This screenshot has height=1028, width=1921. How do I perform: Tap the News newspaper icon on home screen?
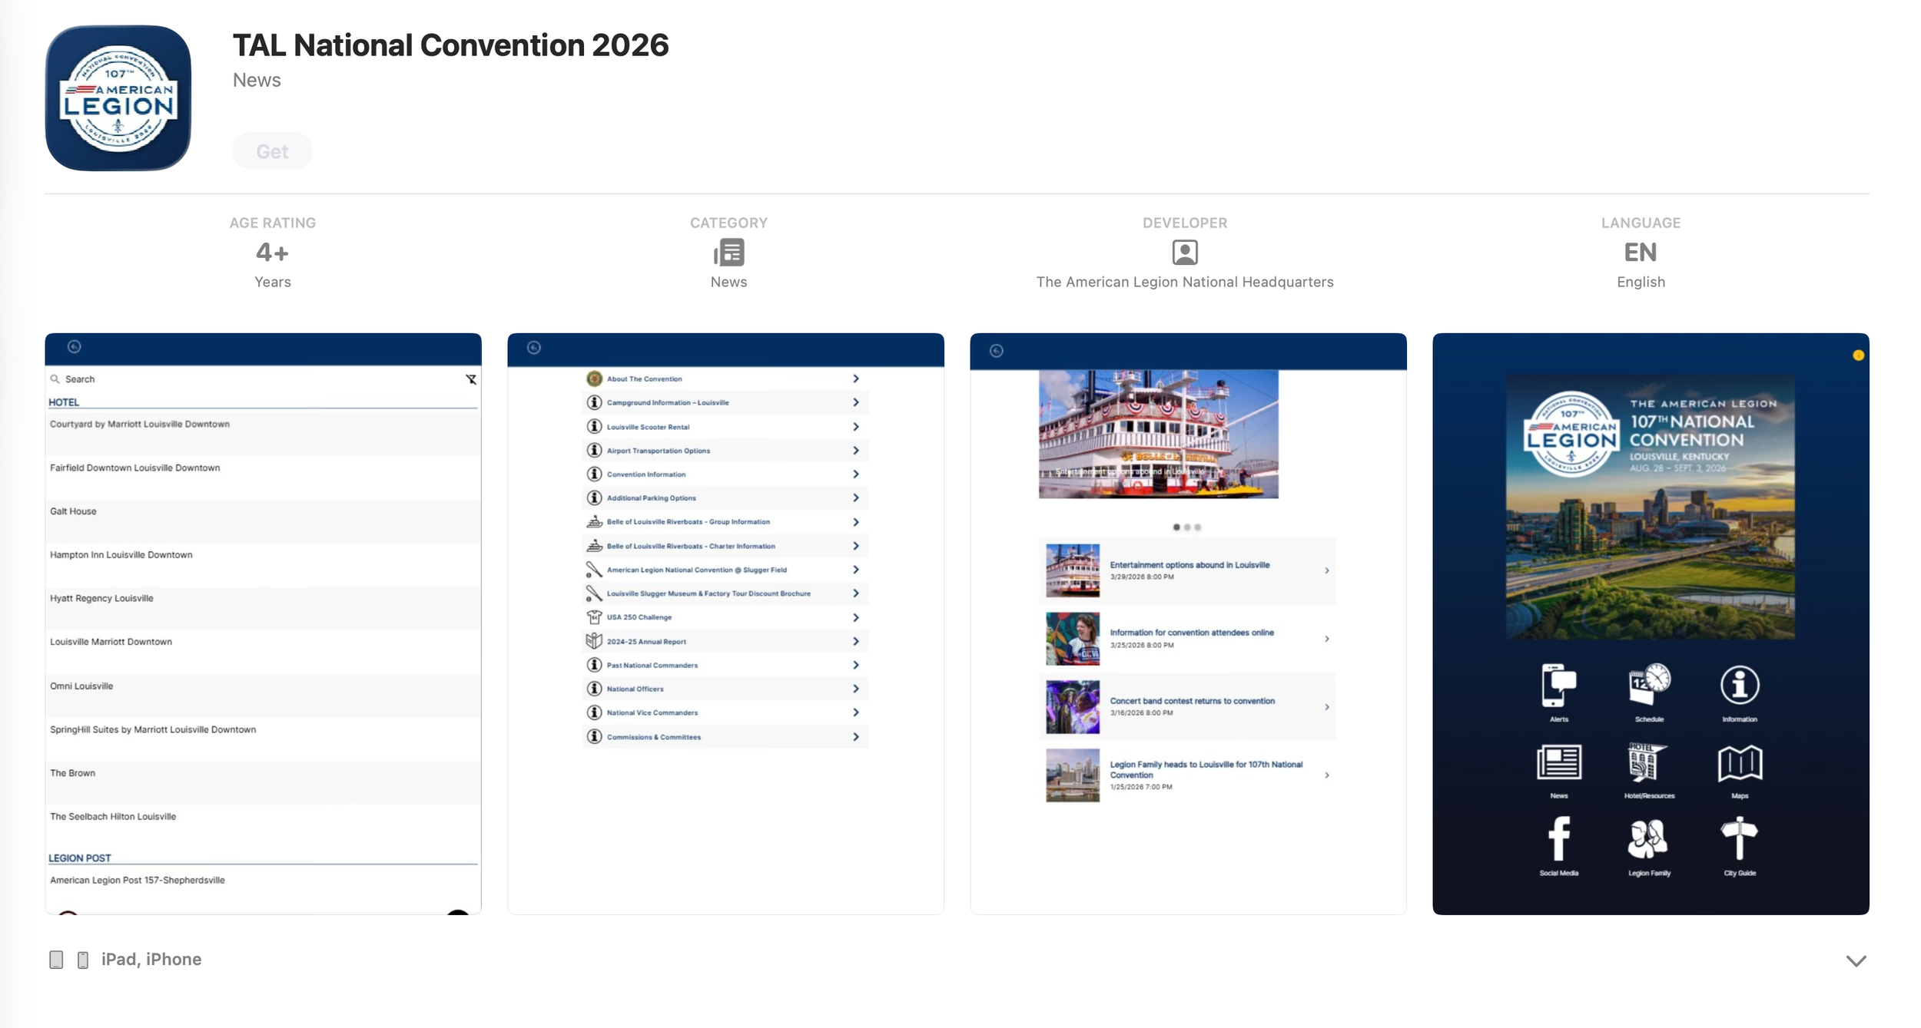click(1559, 762)
